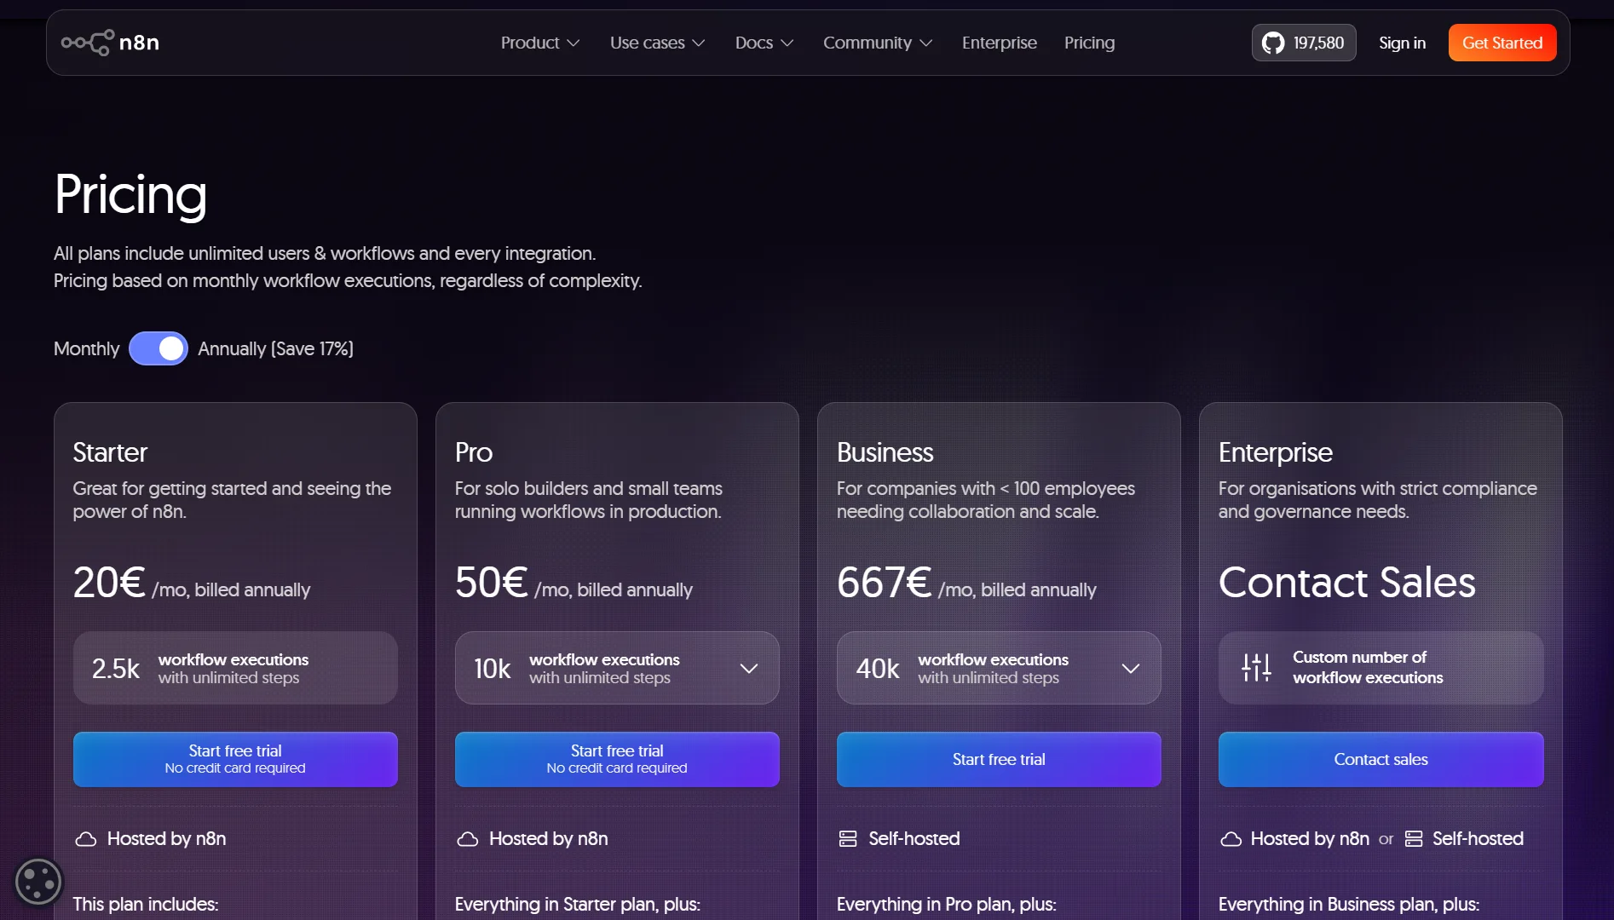Click the Contact sales button

click(1381, 759)
